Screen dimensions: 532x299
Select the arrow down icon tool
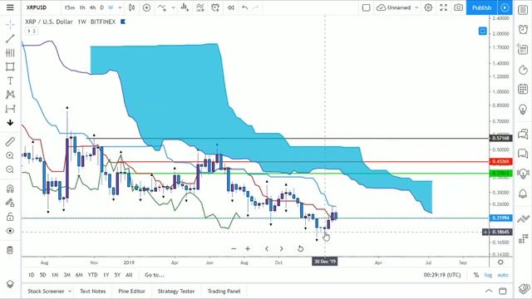point(10,123)
